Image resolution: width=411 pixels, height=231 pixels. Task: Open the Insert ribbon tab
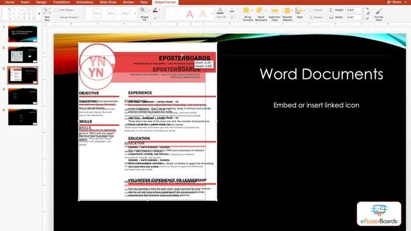coord(25,2)
